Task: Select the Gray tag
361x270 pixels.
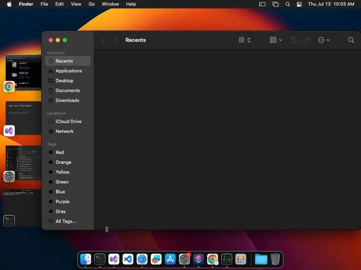Action: coord(68,212)
